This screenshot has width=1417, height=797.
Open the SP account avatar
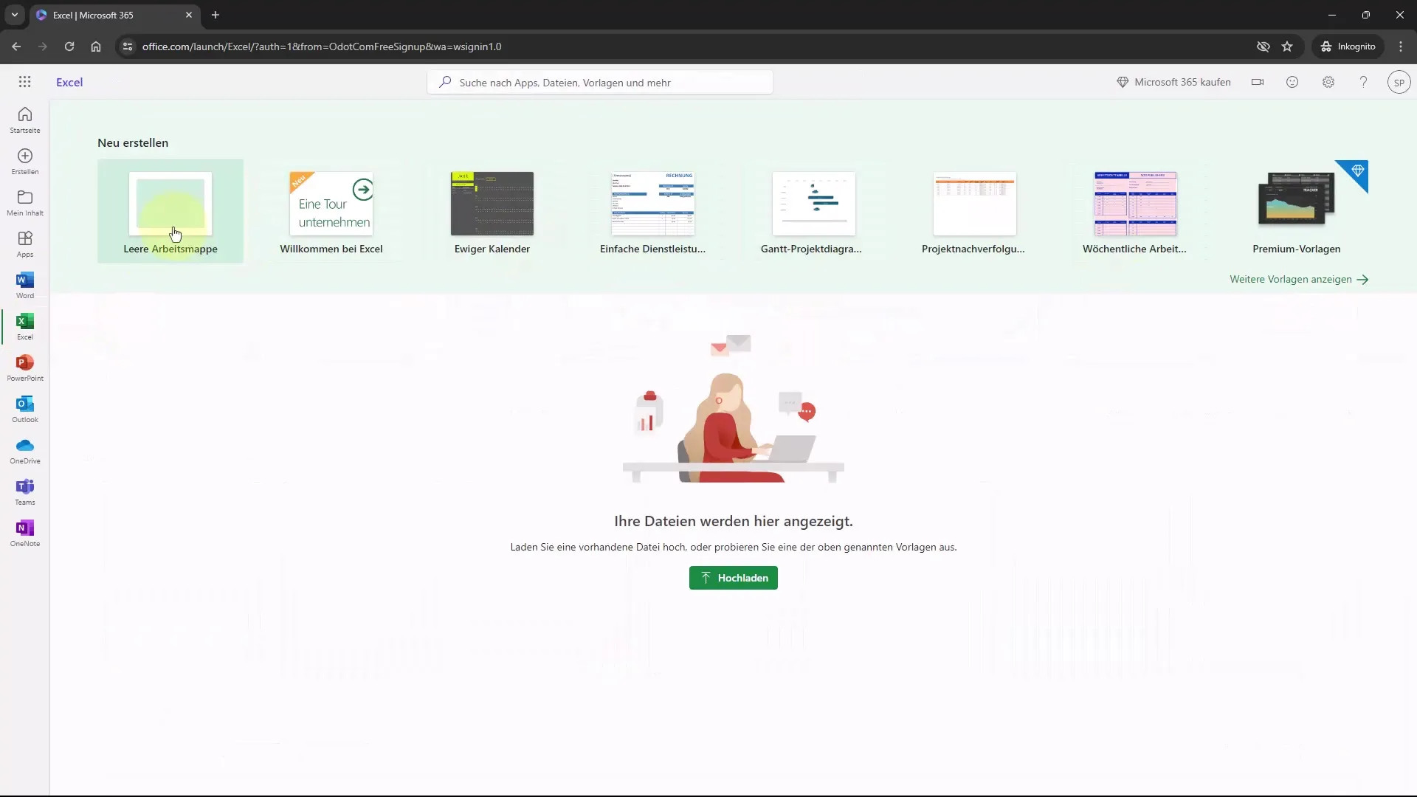pos(1399,82)
